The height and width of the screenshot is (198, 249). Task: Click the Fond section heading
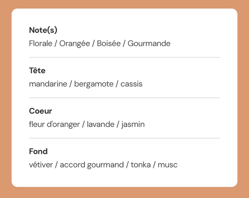point(38,151)
